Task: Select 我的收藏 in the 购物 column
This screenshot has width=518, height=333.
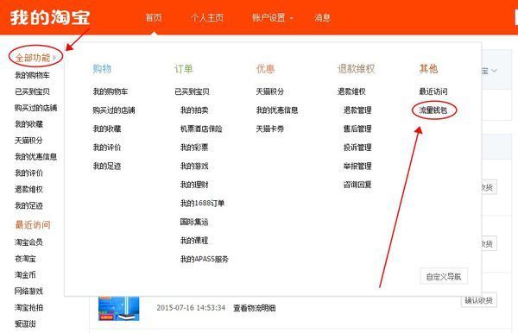Action: point(107,129)
